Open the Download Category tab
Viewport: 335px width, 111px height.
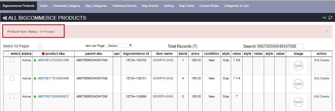(67, 6)
